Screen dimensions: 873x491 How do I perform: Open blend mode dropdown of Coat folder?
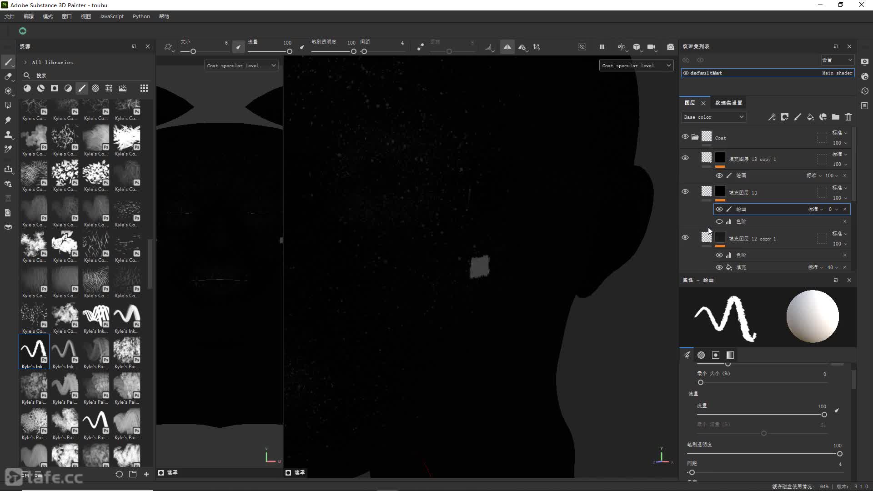pyautogui.click(x=839, y=133)
